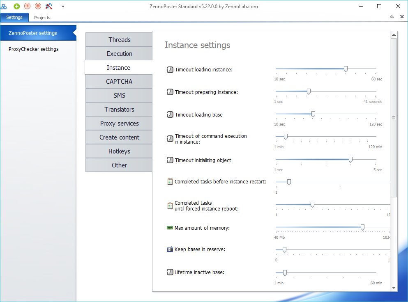
Task: Click the 'Timeout loading instance:' label
Action: coord(204,70)
